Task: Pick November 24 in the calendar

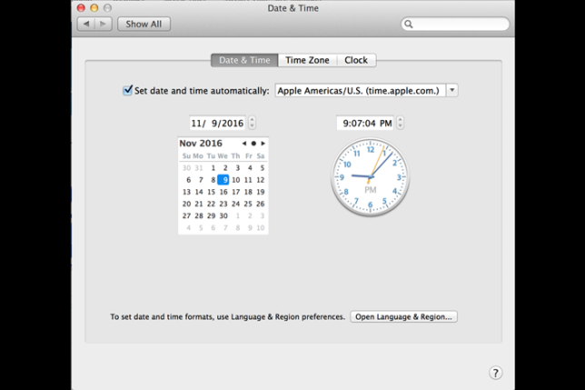Action: point(235,204)
